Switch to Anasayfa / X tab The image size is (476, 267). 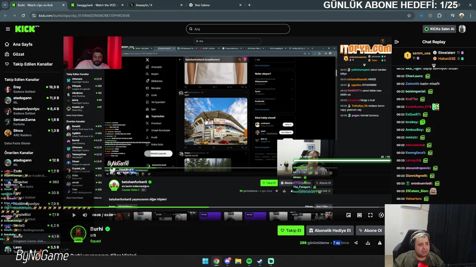coord(156,5)
